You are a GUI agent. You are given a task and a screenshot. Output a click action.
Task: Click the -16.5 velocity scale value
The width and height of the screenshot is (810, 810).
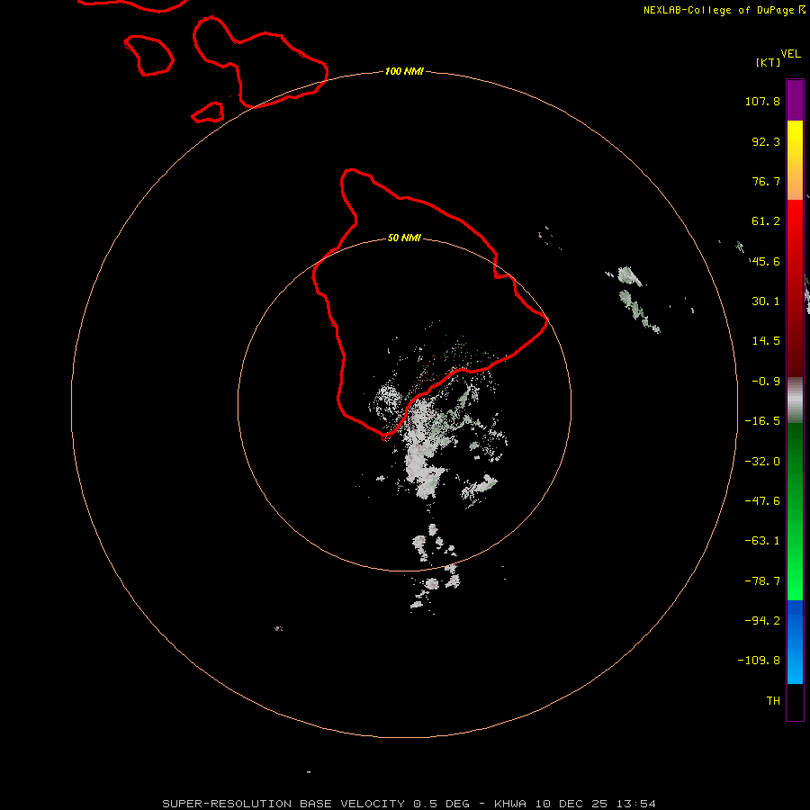[762, 421]
